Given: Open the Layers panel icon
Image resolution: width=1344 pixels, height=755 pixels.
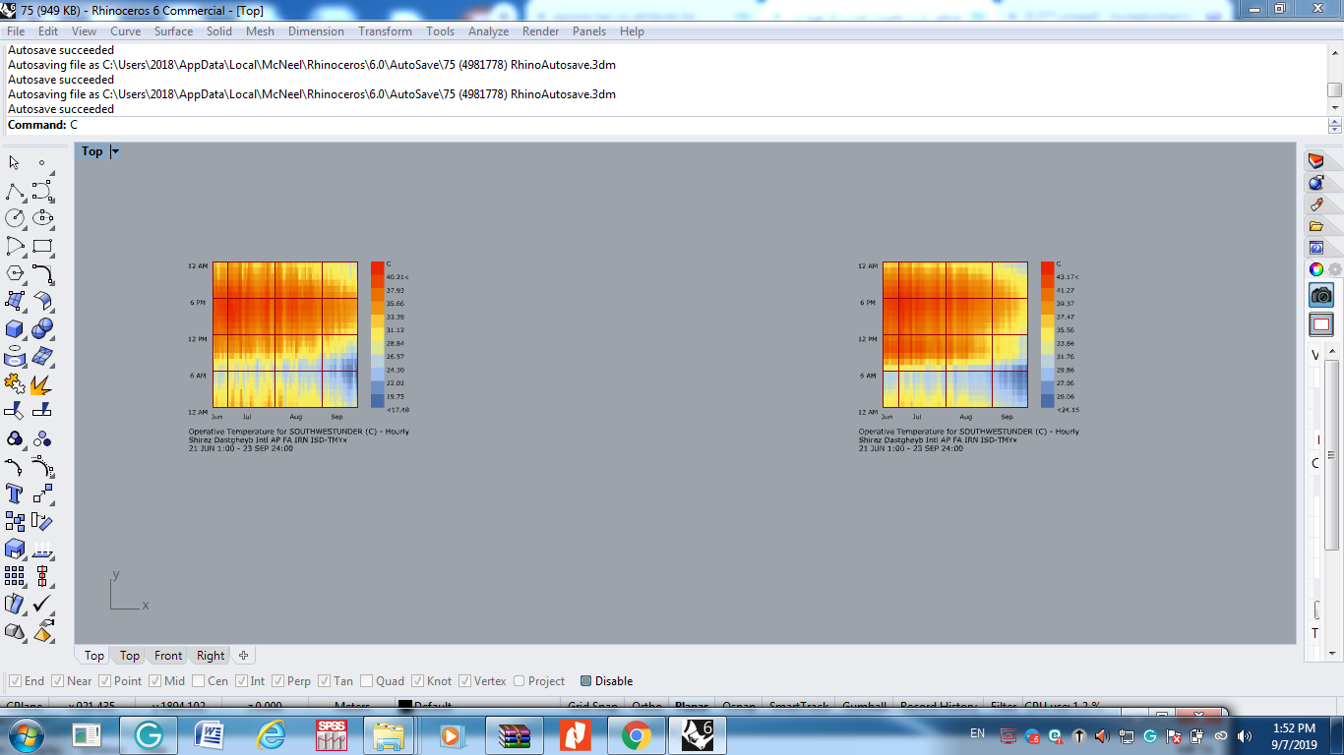Looking at the screenshot, I should (1316, 161).
